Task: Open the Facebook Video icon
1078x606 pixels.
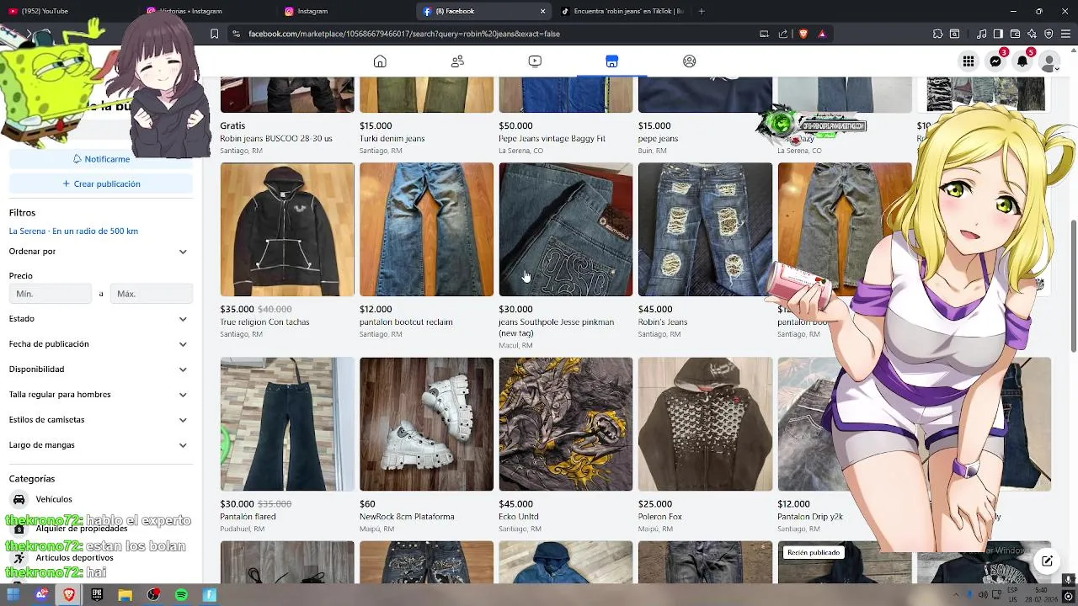Action: point(535,61)
